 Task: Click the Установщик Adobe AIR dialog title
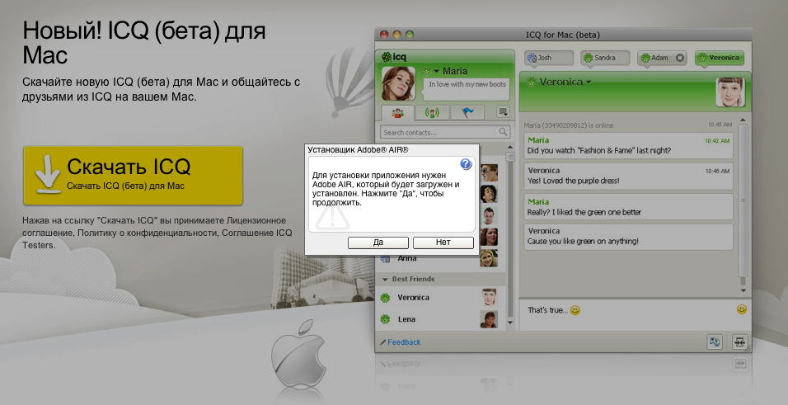click(x=358, y=150)
